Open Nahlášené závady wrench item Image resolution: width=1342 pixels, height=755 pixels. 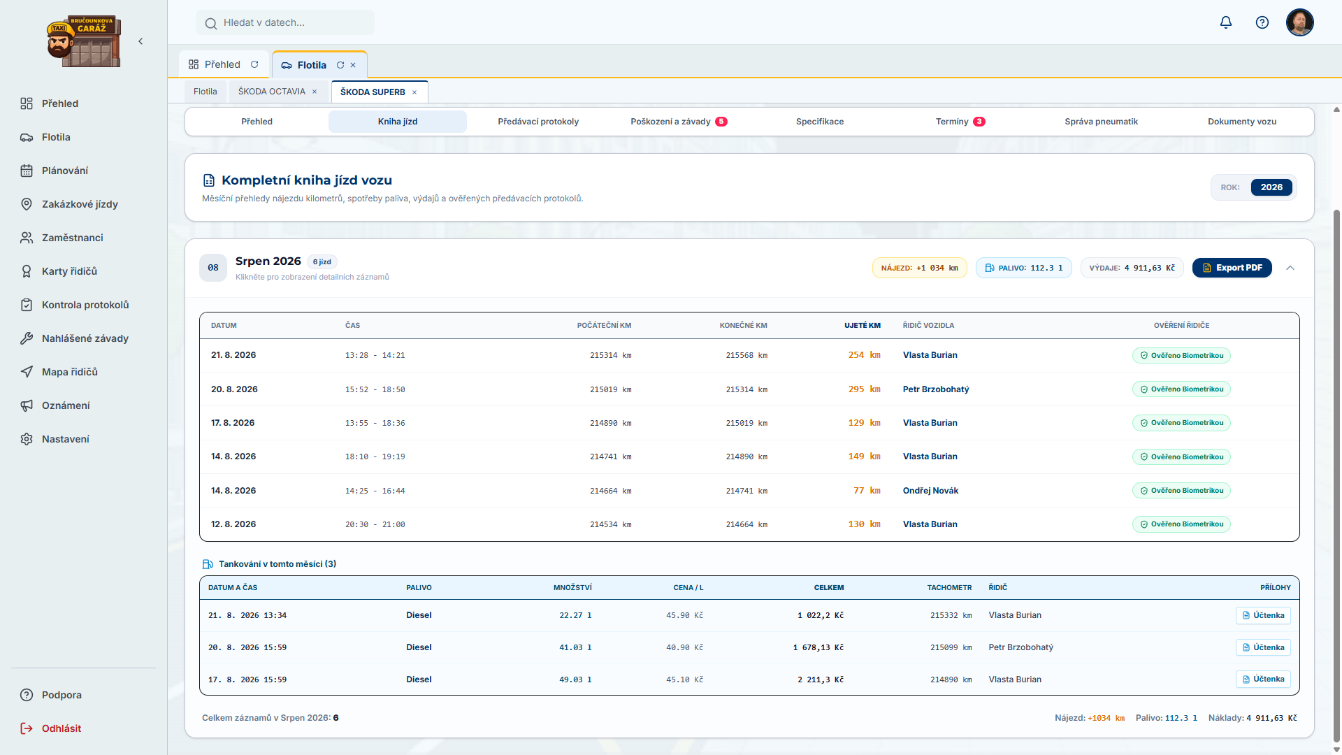pos(84,338)
